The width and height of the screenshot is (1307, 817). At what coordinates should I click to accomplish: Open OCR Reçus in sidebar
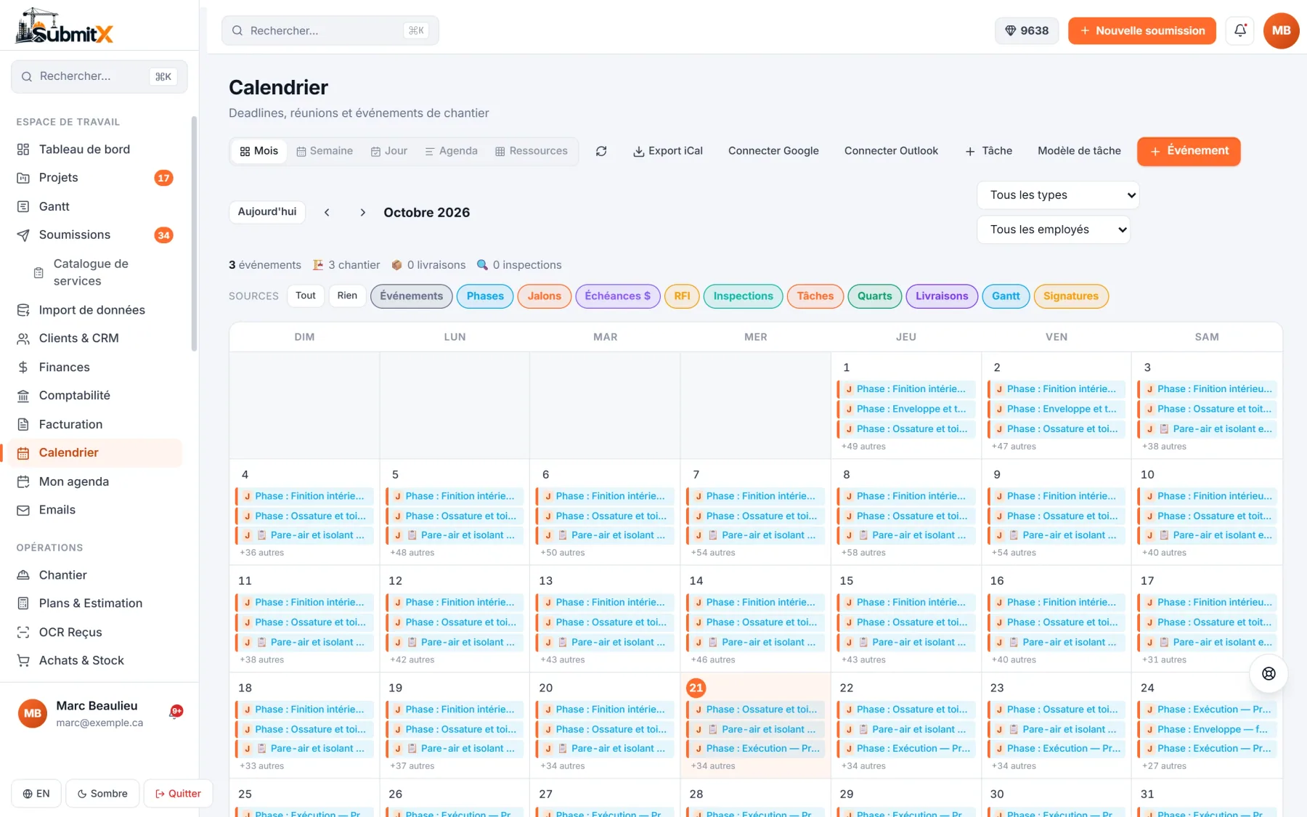pyautogui.click(x=94, y=632)
